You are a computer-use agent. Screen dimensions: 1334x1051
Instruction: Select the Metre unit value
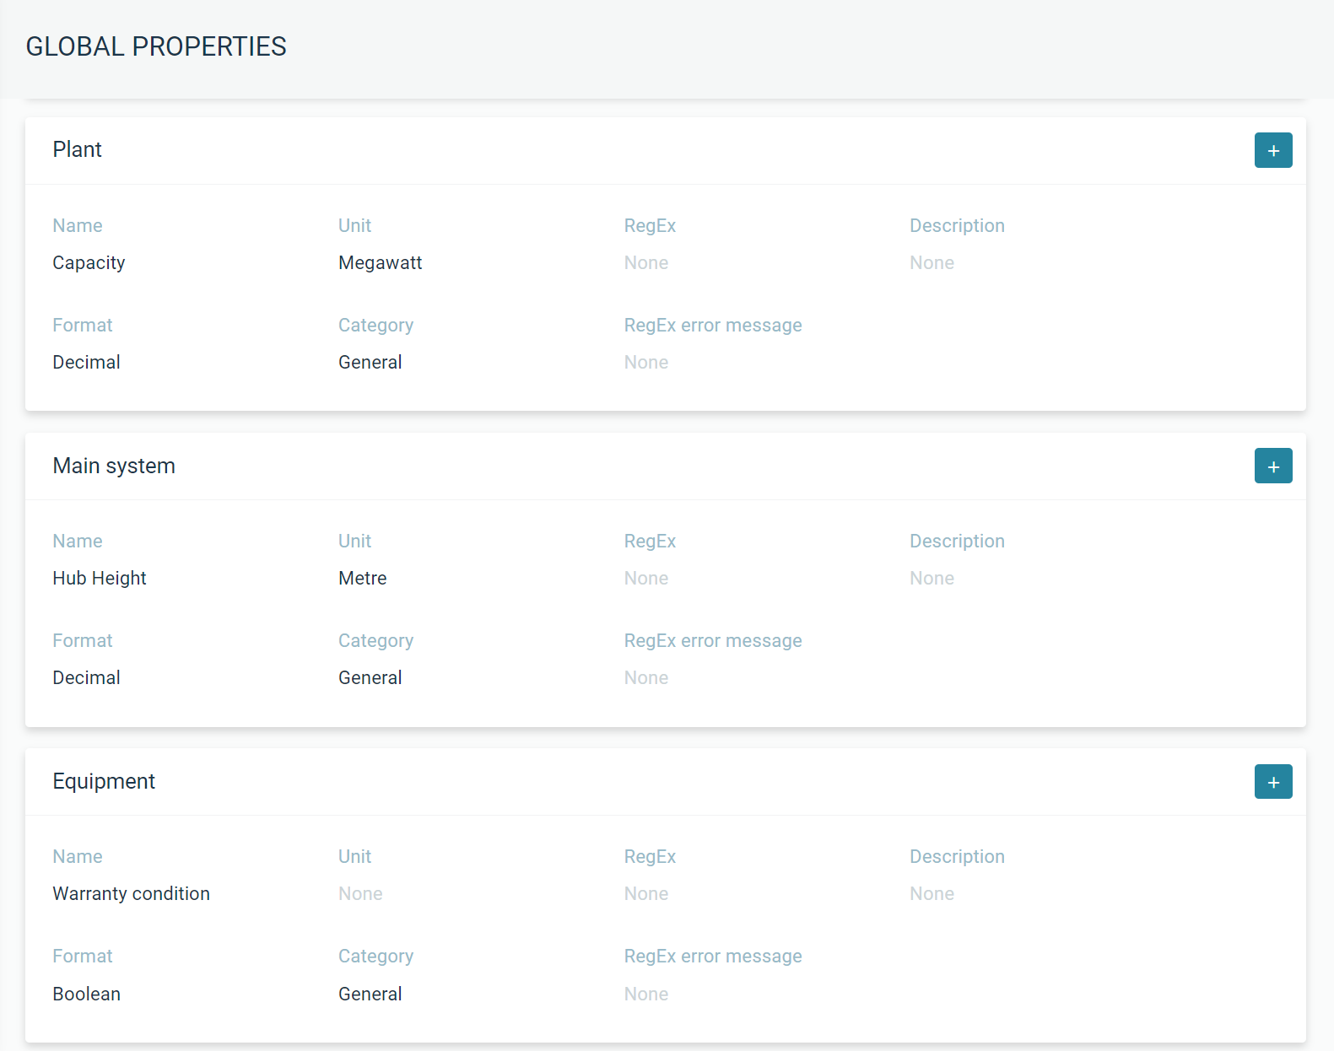362,579
